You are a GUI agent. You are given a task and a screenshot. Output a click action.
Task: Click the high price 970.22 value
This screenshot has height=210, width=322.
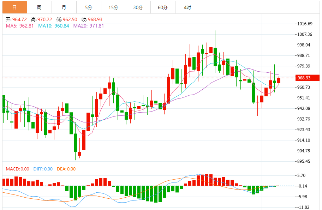tap(45, 19)
